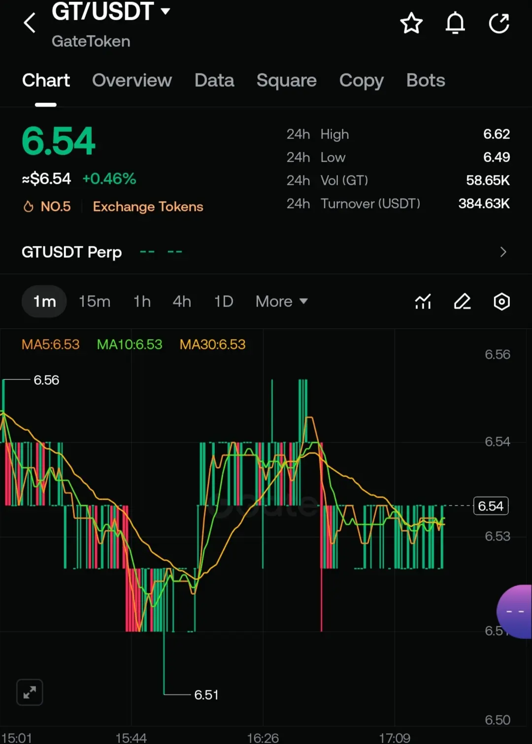Switch to the Overview tab

pyautogui.click(x=132, y=80)
